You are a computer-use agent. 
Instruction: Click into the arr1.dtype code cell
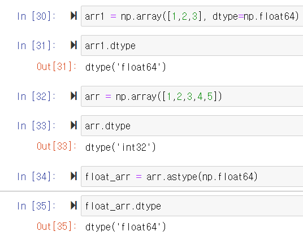[x=192, y=46]
